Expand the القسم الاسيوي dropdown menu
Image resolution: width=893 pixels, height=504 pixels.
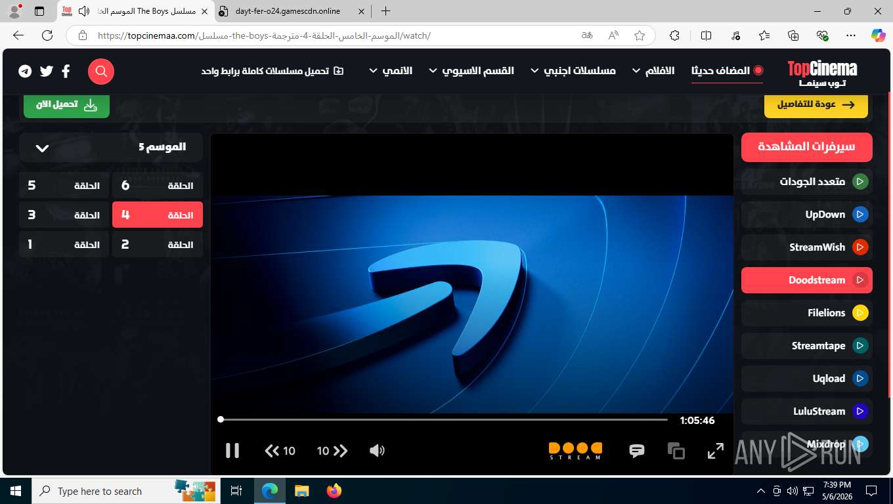click(x=471, y=71)
